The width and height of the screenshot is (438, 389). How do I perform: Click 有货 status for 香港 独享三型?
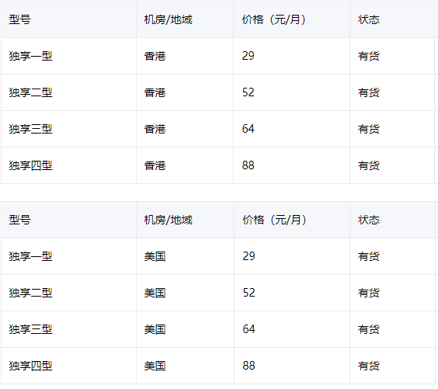tap(368, 129)
